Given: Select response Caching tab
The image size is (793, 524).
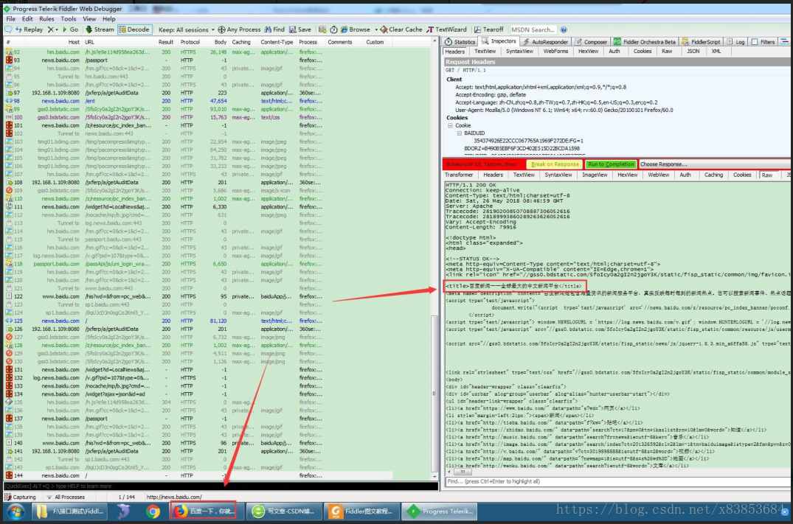Looking at the screenshot, I should [713, 175].
